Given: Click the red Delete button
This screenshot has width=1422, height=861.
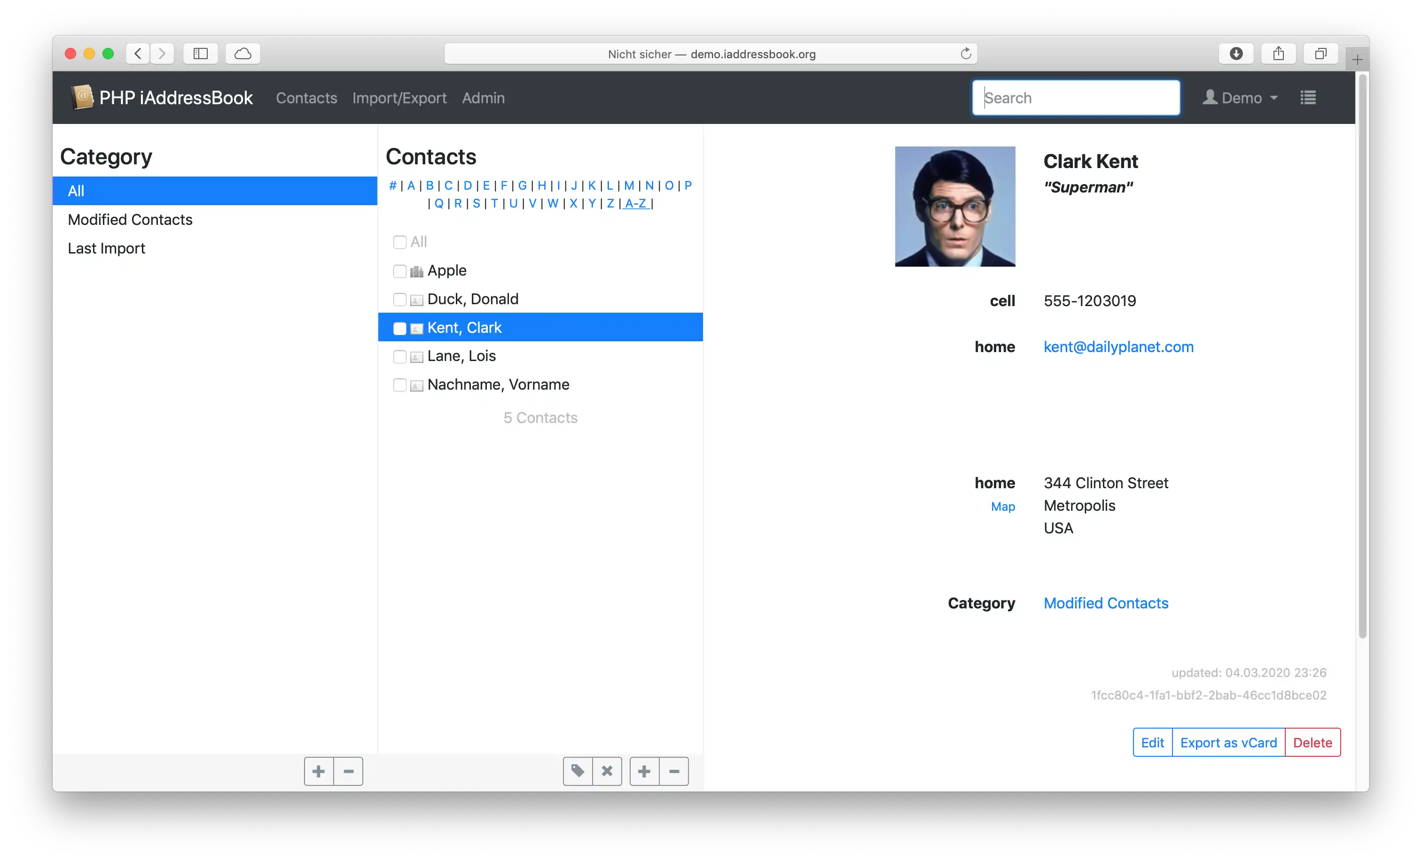Looking at the screenshot, I should [x=1313, y=742].
